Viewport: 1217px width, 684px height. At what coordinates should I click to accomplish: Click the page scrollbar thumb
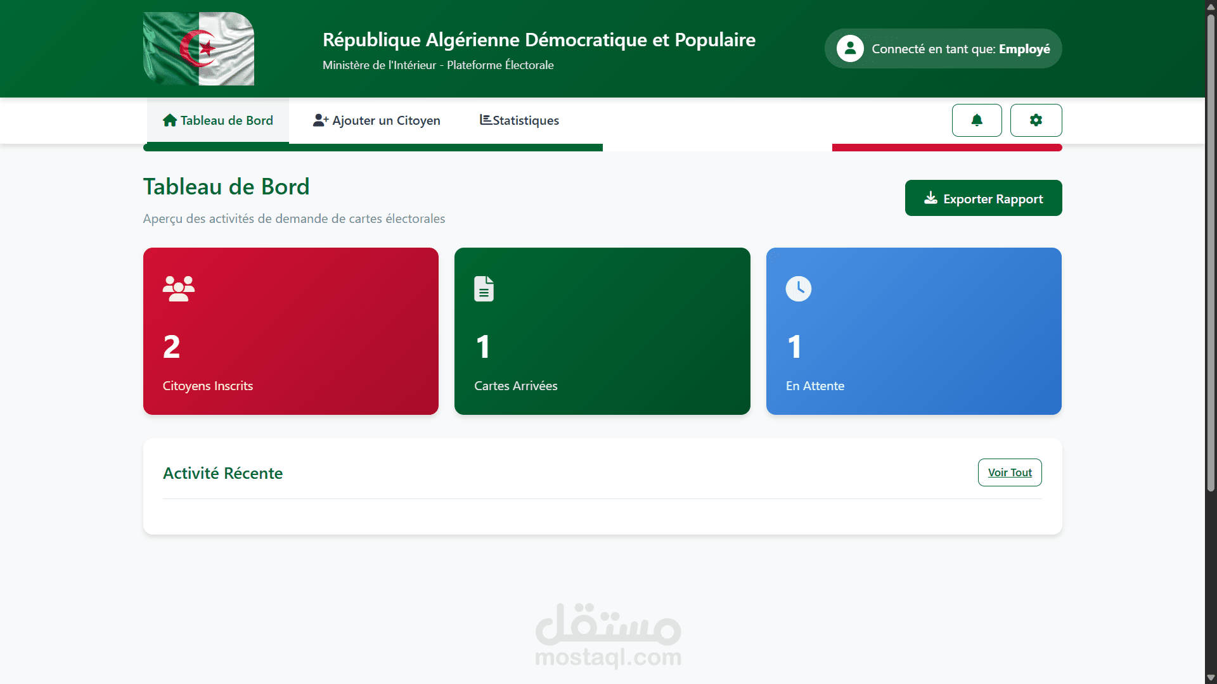pyautogui.click(x=1211, y=253)
